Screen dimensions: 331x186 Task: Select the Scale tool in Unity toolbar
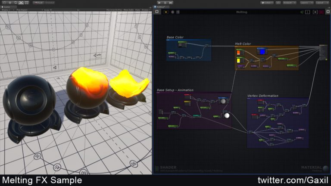tap(21, 3)
